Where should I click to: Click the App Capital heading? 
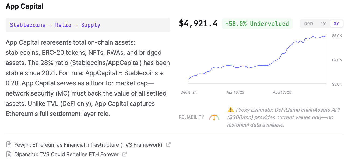click(24, 6)
